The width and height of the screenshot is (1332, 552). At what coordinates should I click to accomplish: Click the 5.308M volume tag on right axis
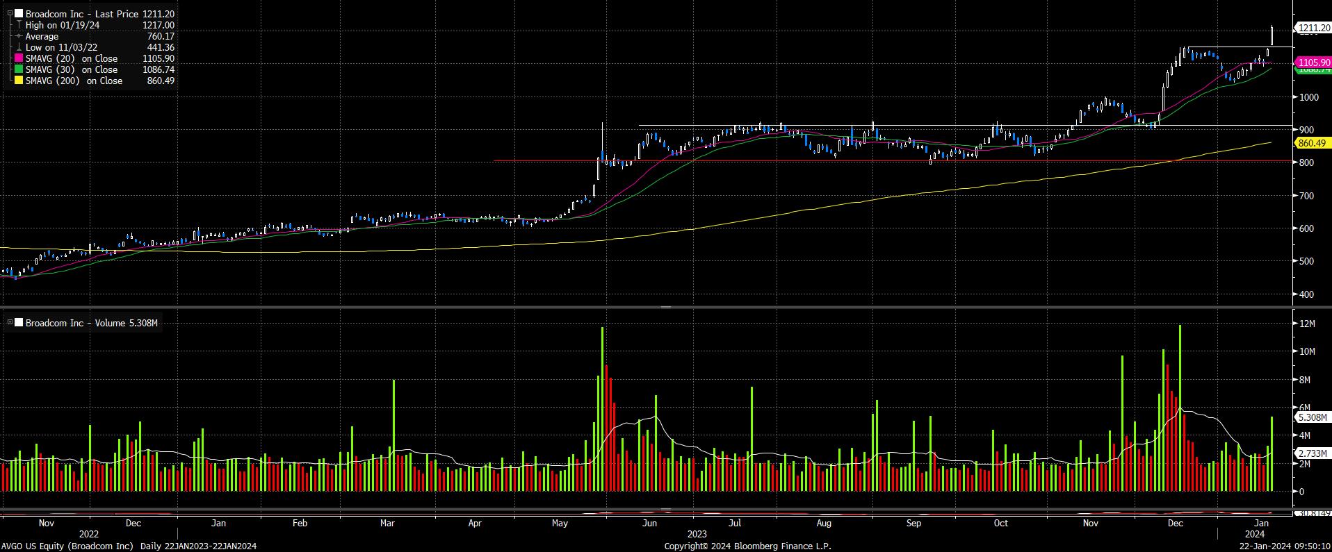coord(1312,417)
